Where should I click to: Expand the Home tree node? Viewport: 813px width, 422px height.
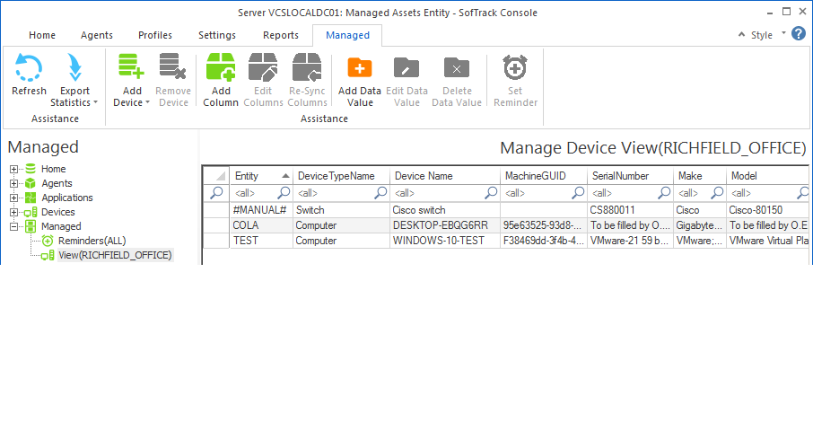tap(14, 169)
